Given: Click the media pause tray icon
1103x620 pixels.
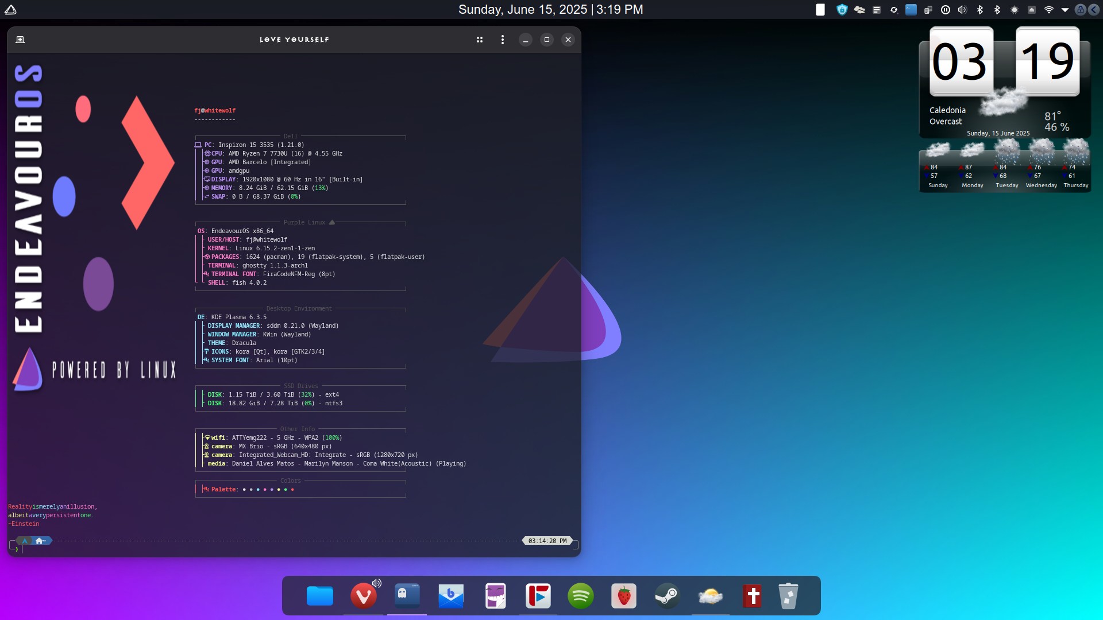Looking at the screenshot, I should coord(946,10).
